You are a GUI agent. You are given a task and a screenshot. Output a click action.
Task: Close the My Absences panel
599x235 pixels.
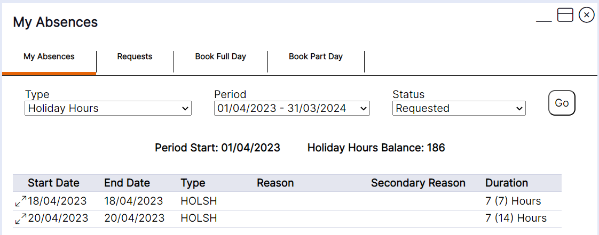(586, 15)
